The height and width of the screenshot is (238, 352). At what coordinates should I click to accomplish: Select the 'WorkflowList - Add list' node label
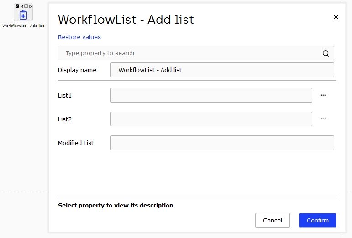point(23,26)
